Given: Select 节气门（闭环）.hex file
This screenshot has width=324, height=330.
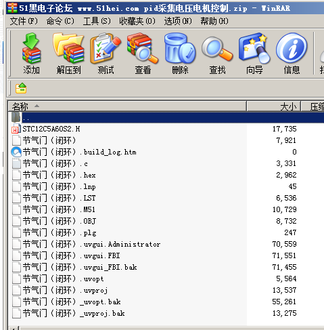Looking at the screenshot, I should pyautogui.click(x=59, y=175).
